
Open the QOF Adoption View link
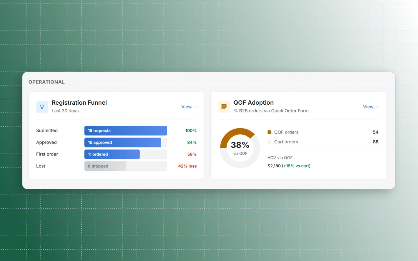click(x=371, y=107)
